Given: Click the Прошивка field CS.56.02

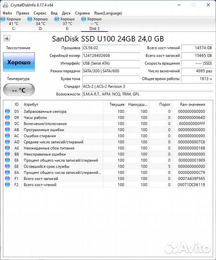Looking at the screenshot, I should [x=111, y=48].
